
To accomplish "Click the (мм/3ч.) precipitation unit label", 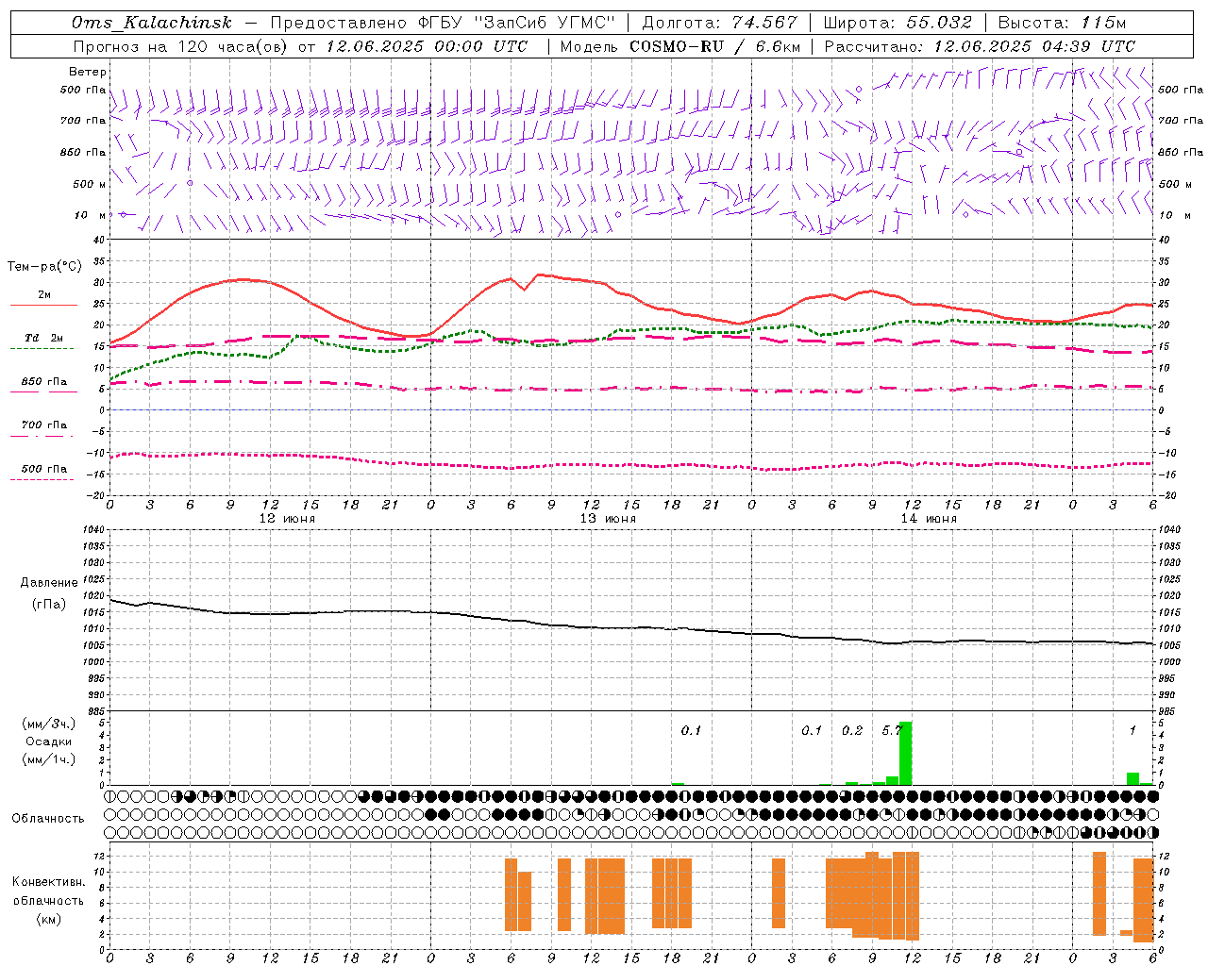I will click(49, 724).
